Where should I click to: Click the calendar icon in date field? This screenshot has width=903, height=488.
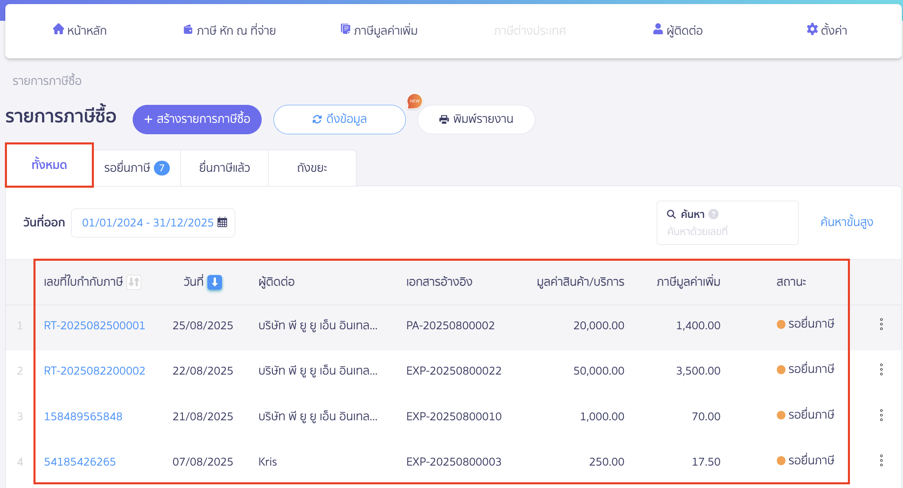click(x=222, y=222)
